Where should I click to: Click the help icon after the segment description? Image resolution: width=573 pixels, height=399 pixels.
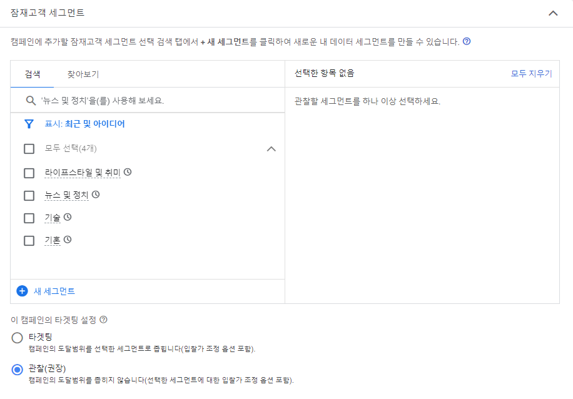466,41
